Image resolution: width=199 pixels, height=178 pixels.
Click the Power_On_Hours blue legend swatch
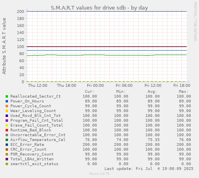[7, 101]
